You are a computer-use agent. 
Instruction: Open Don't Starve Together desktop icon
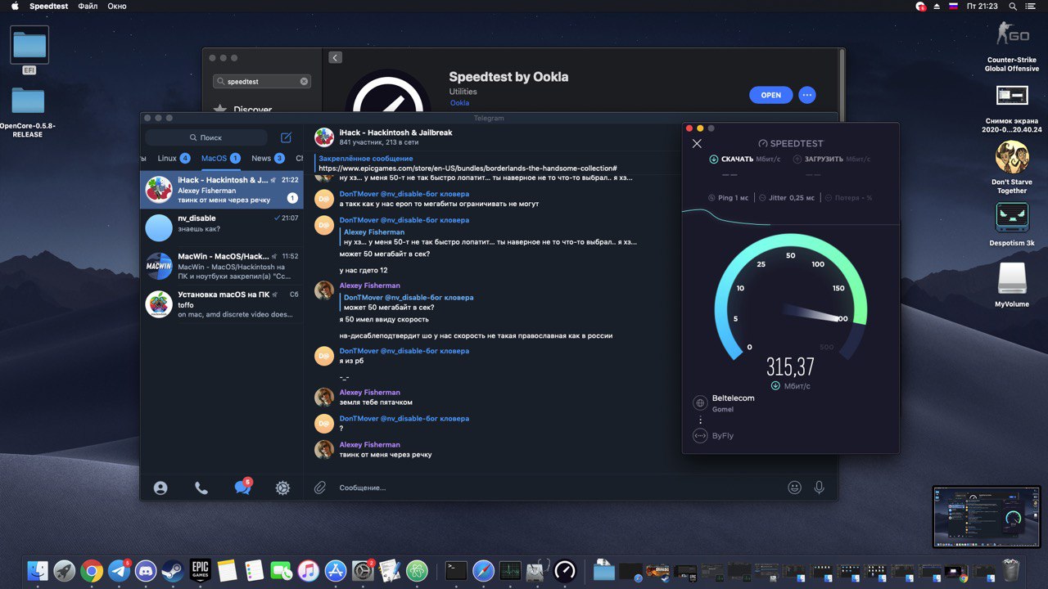[x=1012, y=157]
